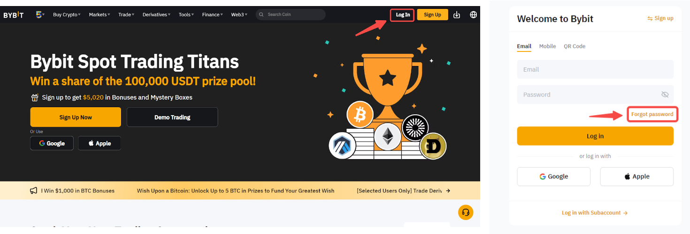
Task: Switch to the Mobile login tab
Action: (x=547, y=46)
